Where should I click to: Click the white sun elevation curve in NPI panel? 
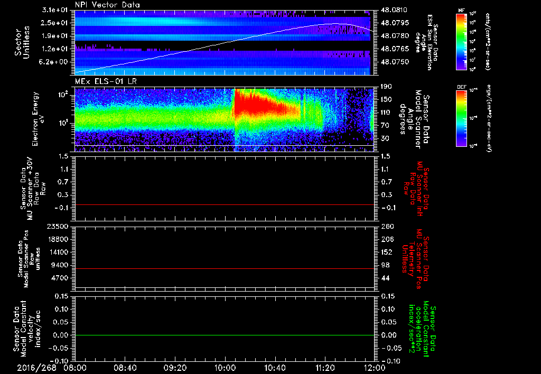click(x=224, y=42)
